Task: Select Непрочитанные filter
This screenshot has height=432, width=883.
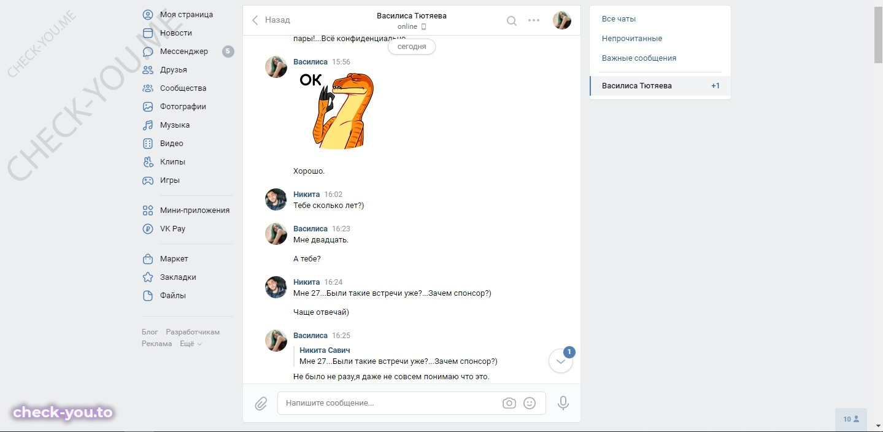Action: click(632, 39)
